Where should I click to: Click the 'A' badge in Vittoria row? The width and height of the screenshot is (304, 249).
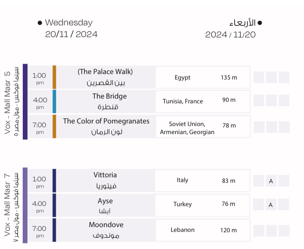(x=271, y=181)
